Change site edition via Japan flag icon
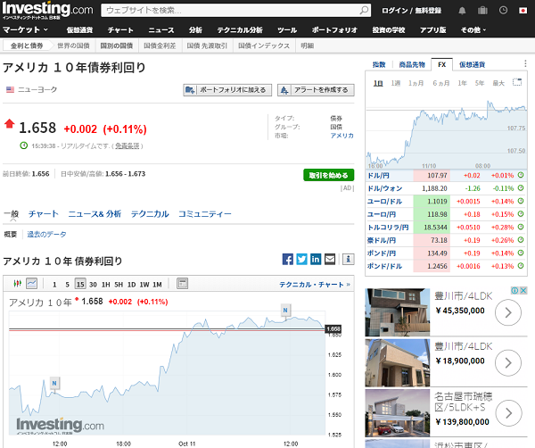This screenshot has width=535, height=448. pos(523,11)
